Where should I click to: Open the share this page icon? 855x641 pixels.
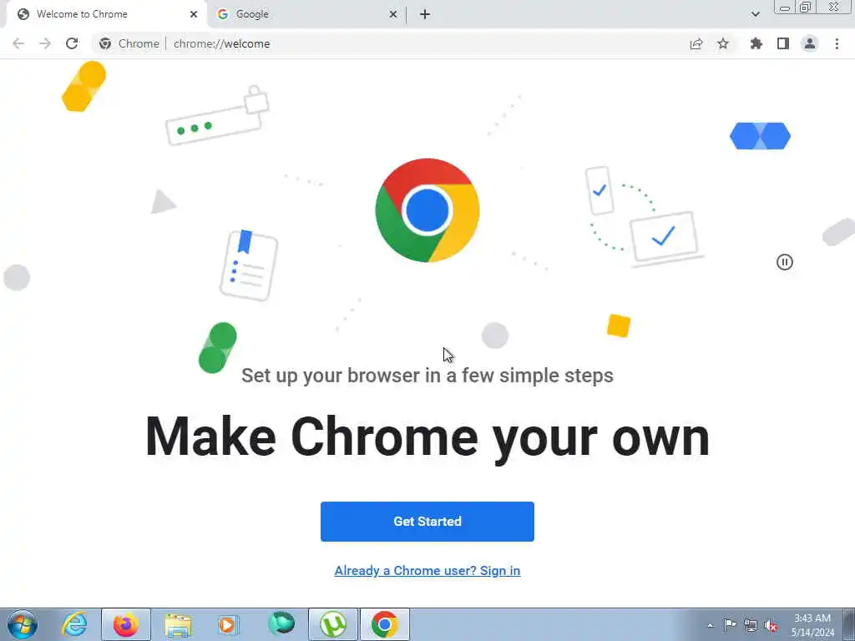696,43
